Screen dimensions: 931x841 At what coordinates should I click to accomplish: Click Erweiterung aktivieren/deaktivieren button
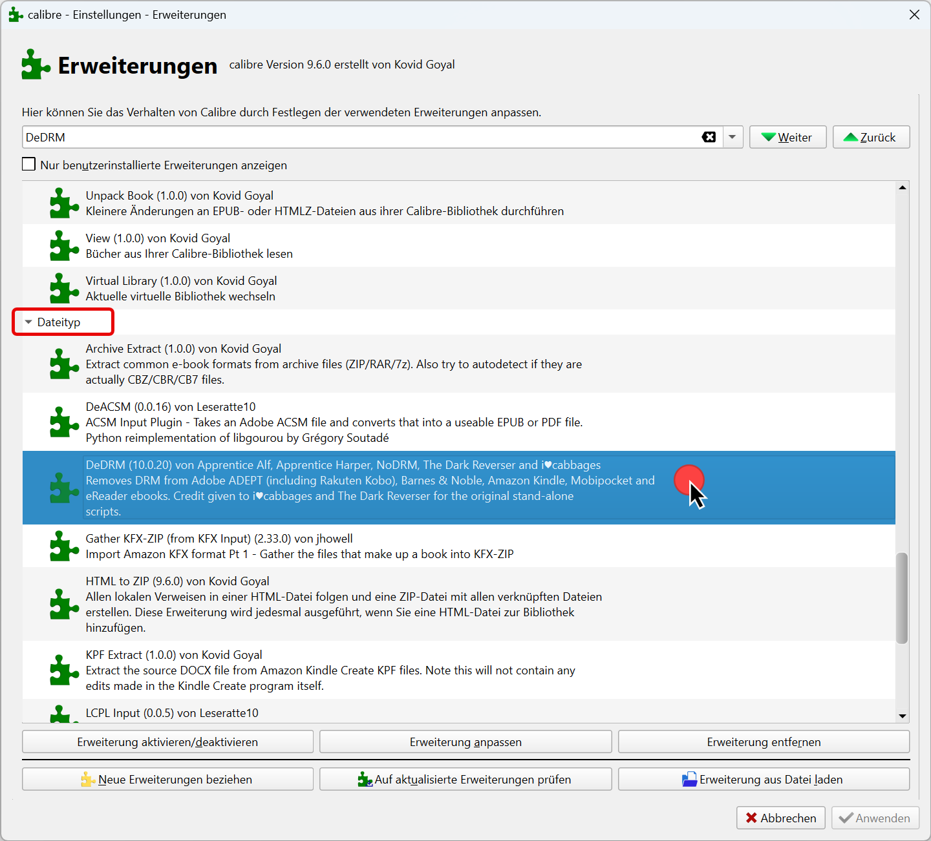click(x=167, y=742)
